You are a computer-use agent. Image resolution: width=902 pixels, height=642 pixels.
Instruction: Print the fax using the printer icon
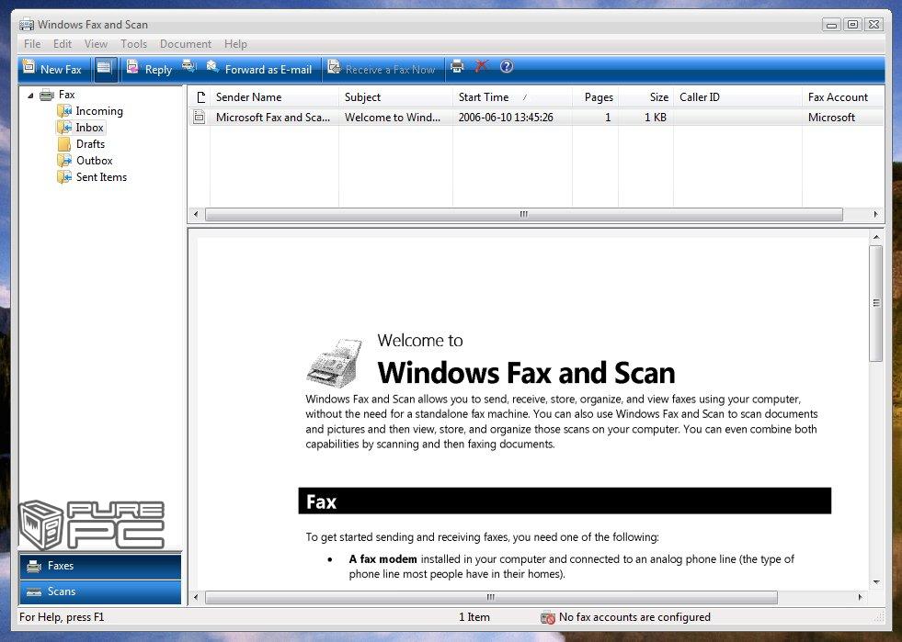point(457,67)
